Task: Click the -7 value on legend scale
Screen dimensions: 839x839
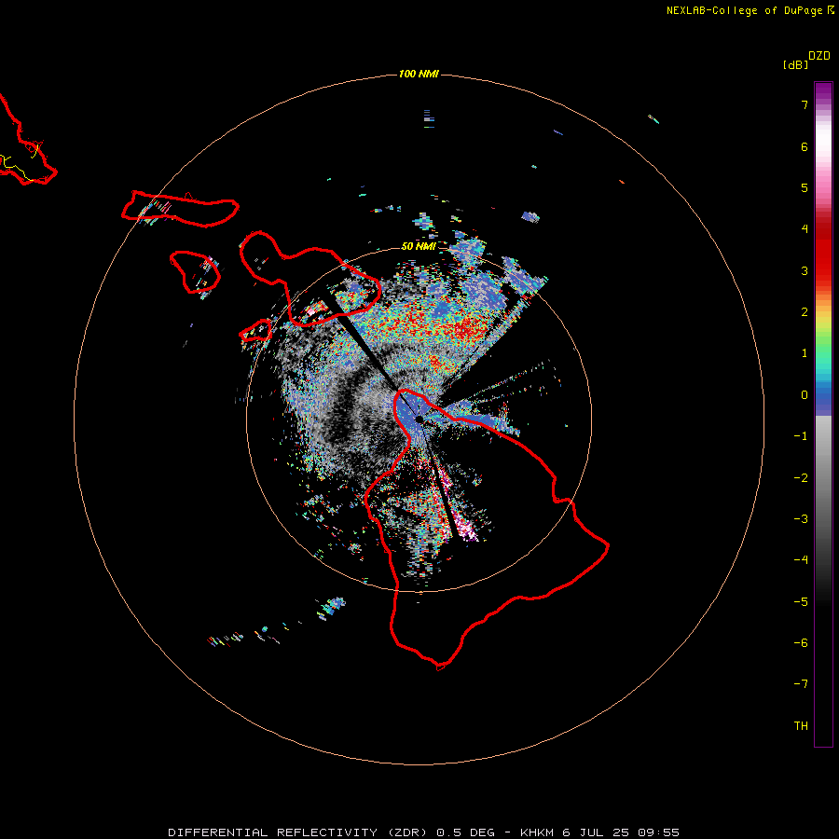Action: click(x=801, y=684)
